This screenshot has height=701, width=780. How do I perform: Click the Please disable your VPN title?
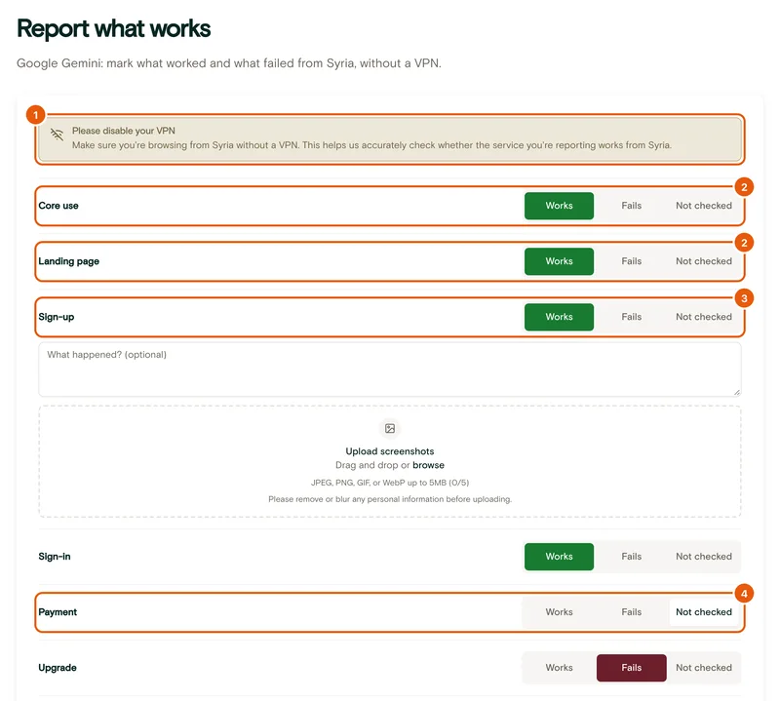[x=124, y=131]
